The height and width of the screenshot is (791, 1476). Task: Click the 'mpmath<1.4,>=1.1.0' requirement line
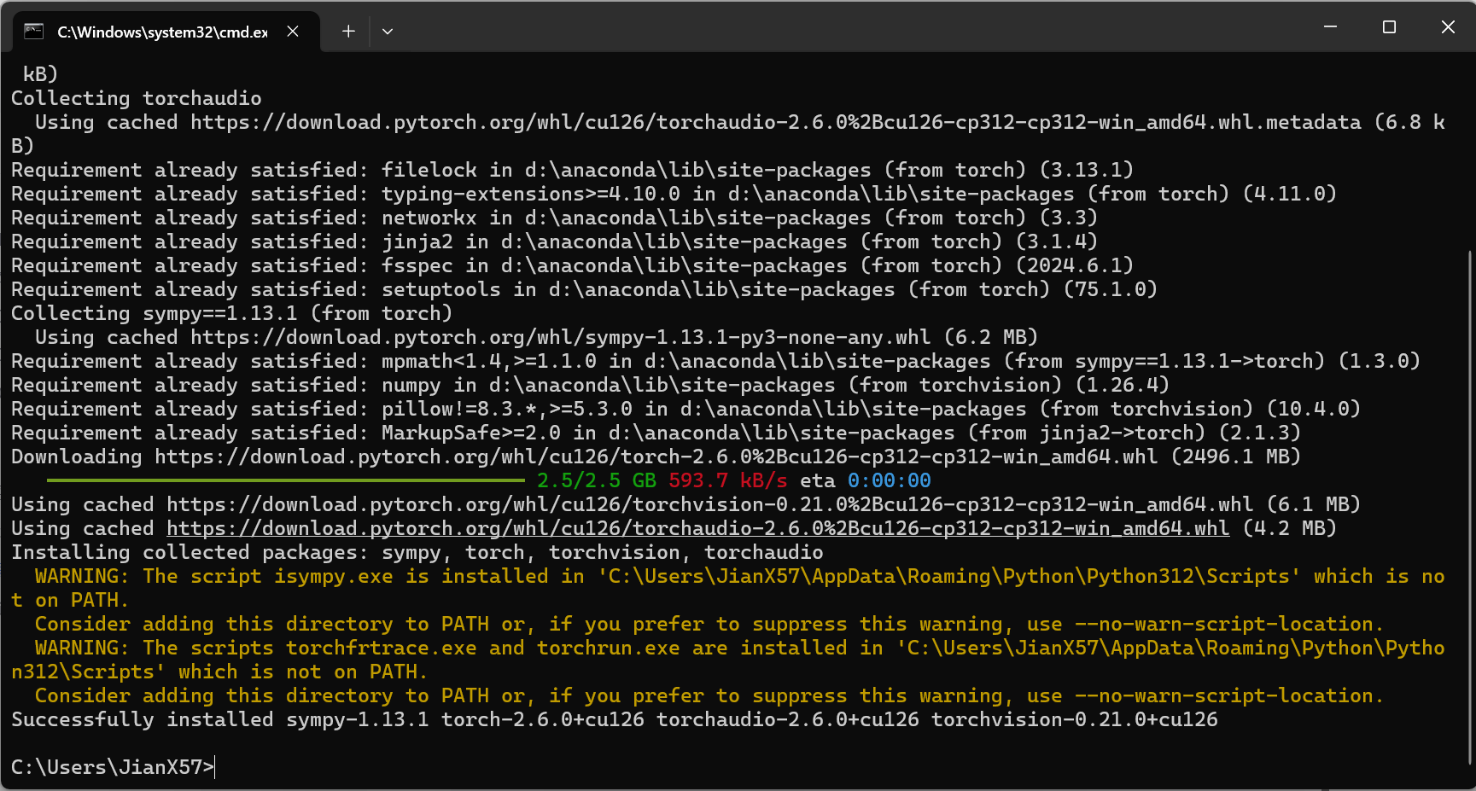(715, 361)
